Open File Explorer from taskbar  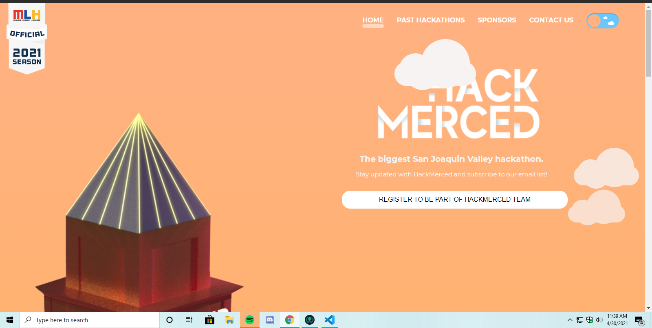(x=229, y=320)
